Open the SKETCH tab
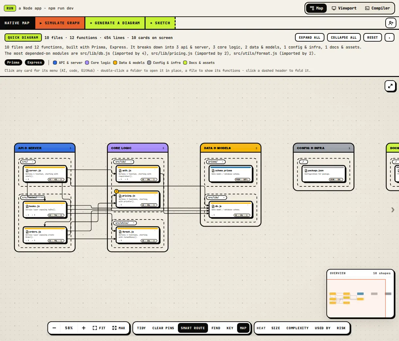The width and height of the screenshot is (399, 341). 160,23
